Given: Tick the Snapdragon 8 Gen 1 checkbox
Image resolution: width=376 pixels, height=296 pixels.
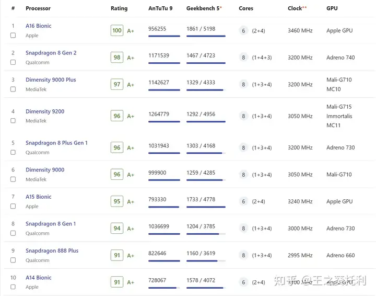Looking at the screenshot, I should [13, 233].
